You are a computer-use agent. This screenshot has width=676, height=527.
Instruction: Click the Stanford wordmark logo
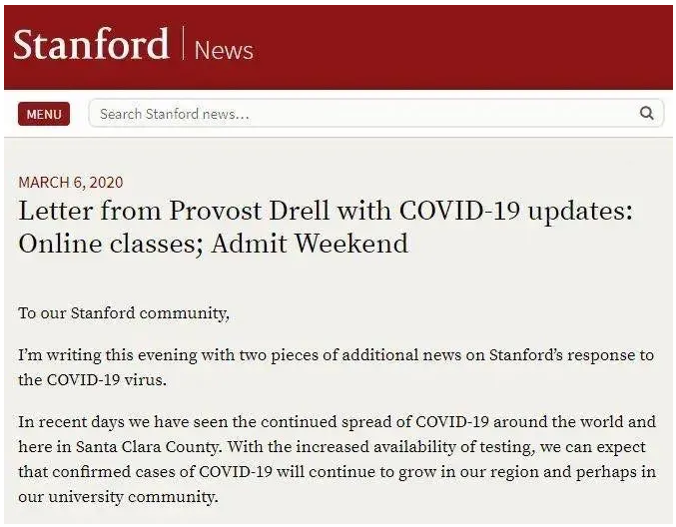click(x=91, y=44)
